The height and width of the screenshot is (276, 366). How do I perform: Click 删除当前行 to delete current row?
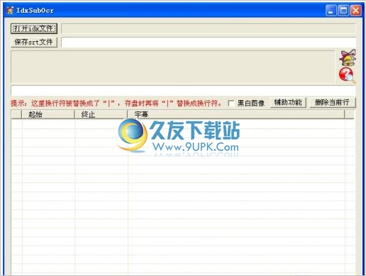click(332, 103)
